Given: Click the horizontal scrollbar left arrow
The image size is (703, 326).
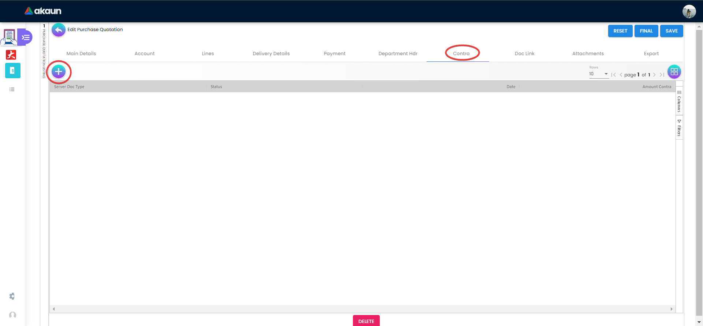Looking at the screenshot, I should 54,309.
